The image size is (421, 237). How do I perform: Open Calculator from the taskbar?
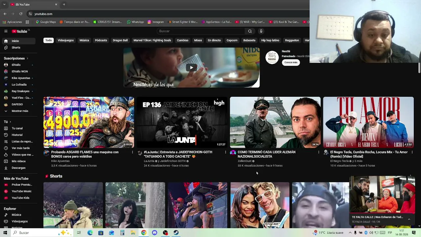(x=122, y=233)
